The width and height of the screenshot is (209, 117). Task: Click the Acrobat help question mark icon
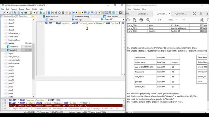click(x=195, y=14)
